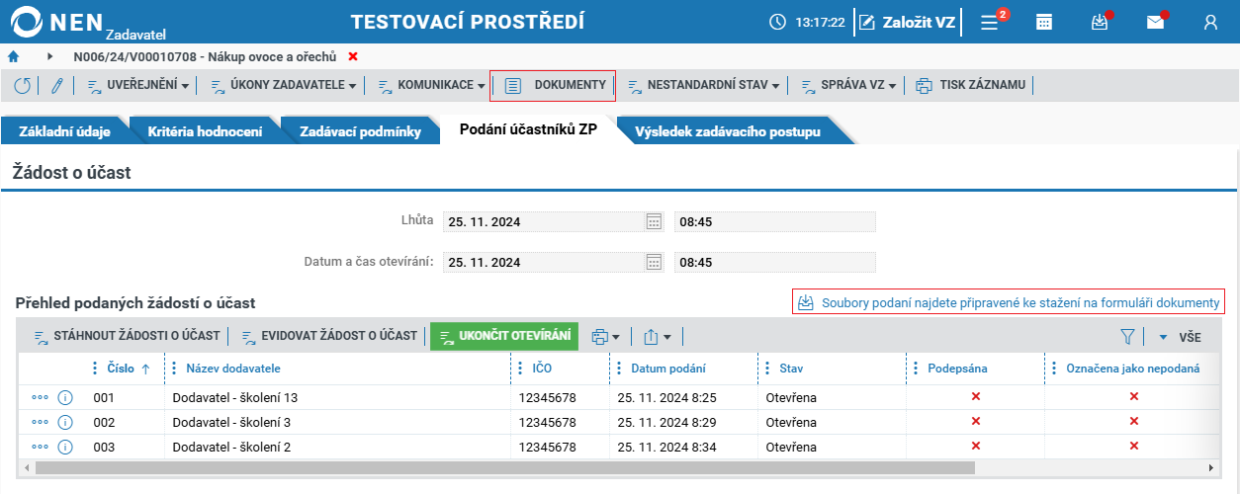Screen dimensions: 1240x494
Task: Open column menu dots for Stav
Action: click(767, 369)
